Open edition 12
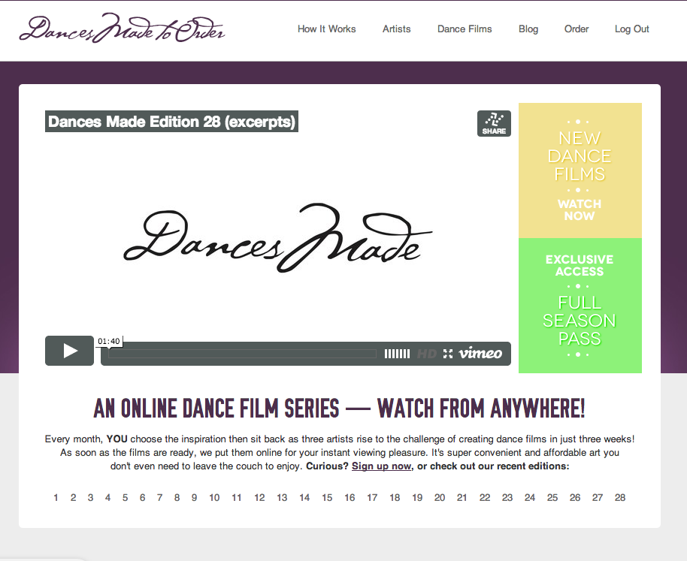 pyautogui.click(x=259, y=498)
